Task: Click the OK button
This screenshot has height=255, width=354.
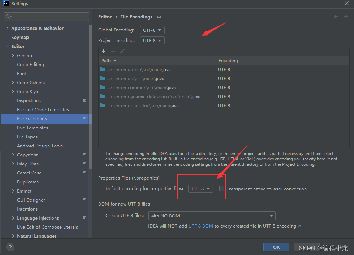Action: tap(276, 247)
